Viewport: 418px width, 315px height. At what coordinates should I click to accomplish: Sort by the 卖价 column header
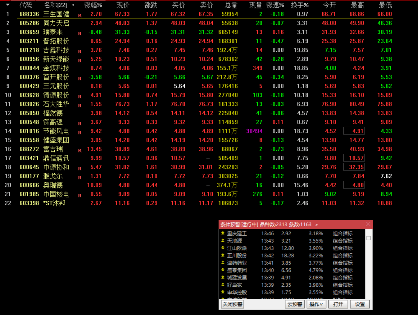[207, 5]
